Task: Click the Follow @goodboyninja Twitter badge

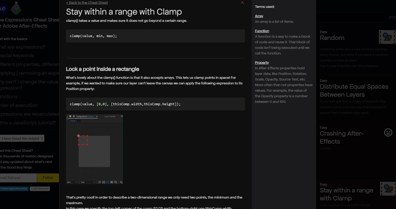Action: 14,189
